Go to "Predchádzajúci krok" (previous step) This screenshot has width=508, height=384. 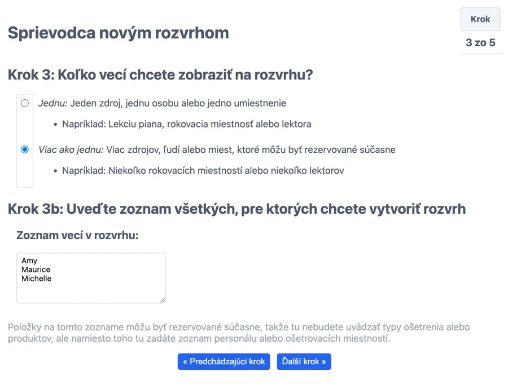coord(224,361)
